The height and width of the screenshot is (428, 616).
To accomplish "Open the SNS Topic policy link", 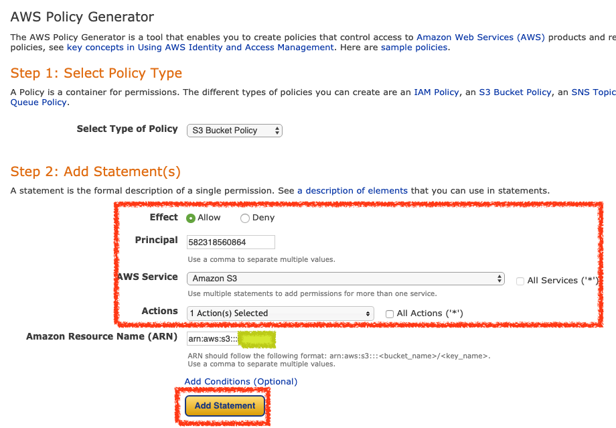I will [593, 92].
